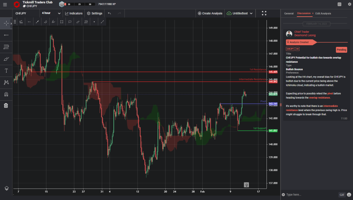
Task: Open the Settings gear in the top-right corner
Action: (349, 4)
